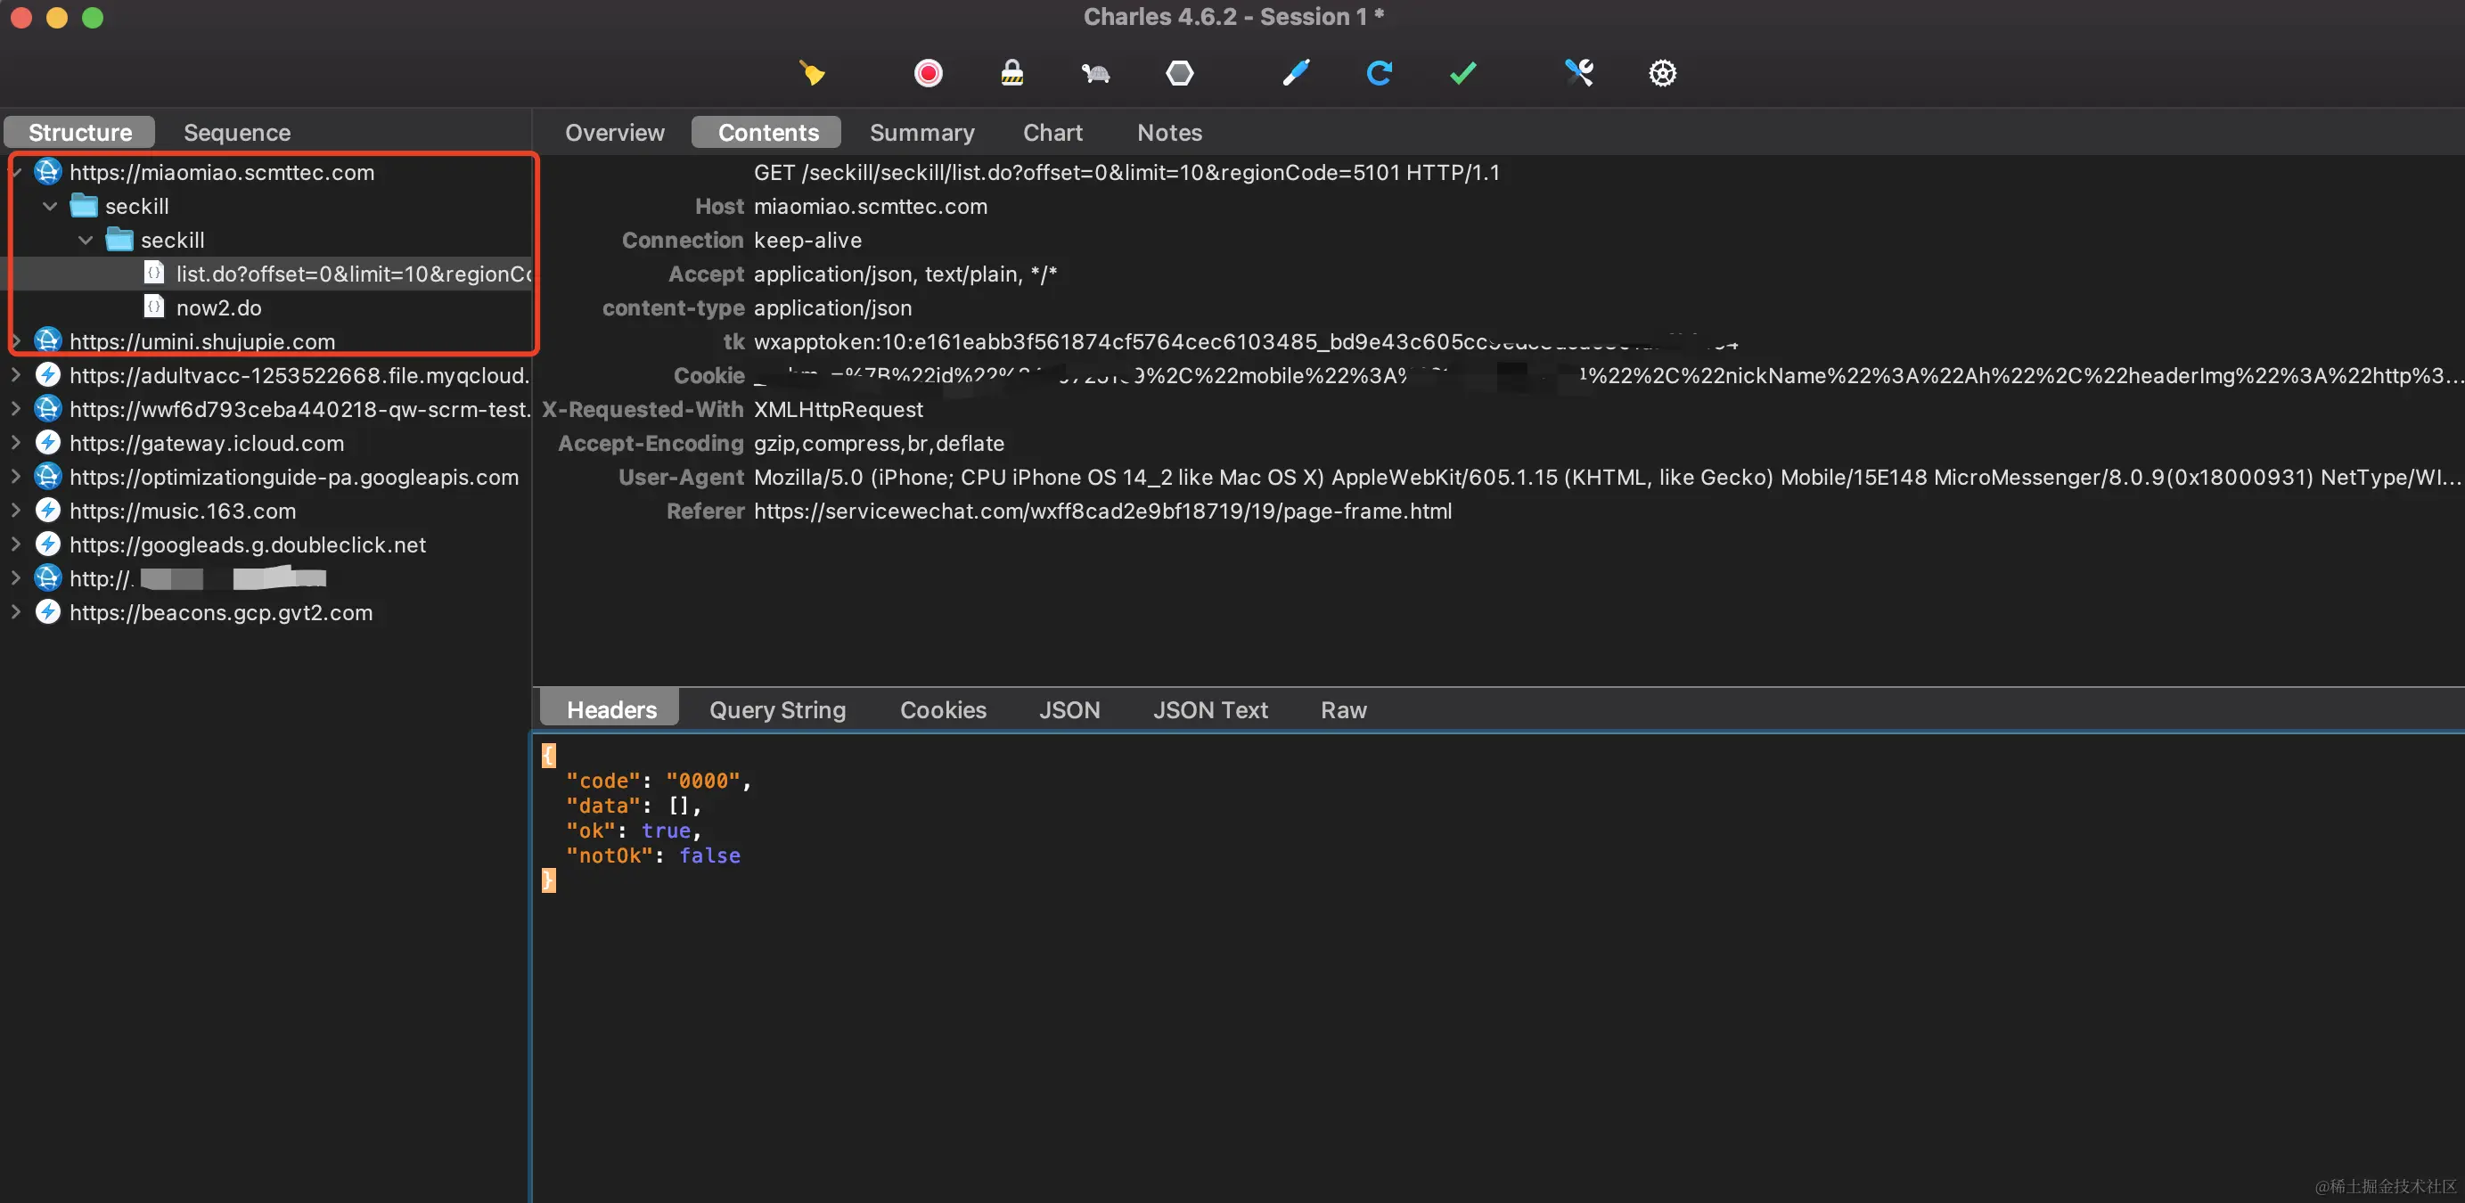The height and width of the screenshot is (1203, 2465).
Task: Expand the gateway.icloud.com host node
Action: point(15,442)
